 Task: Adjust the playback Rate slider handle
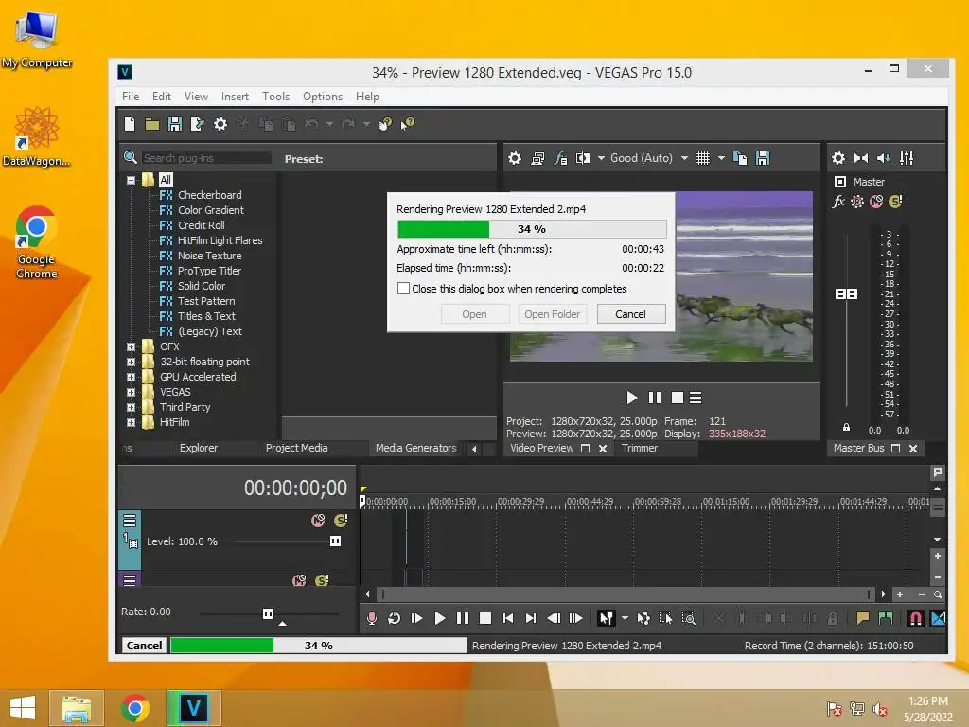click(x=268, y=613)
